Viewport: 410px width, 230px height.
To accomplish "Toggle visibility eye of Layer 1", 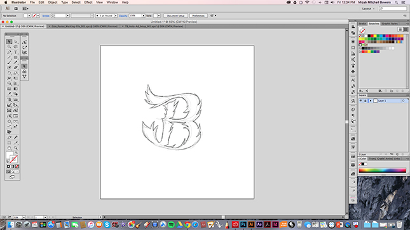I will point(361,101).
